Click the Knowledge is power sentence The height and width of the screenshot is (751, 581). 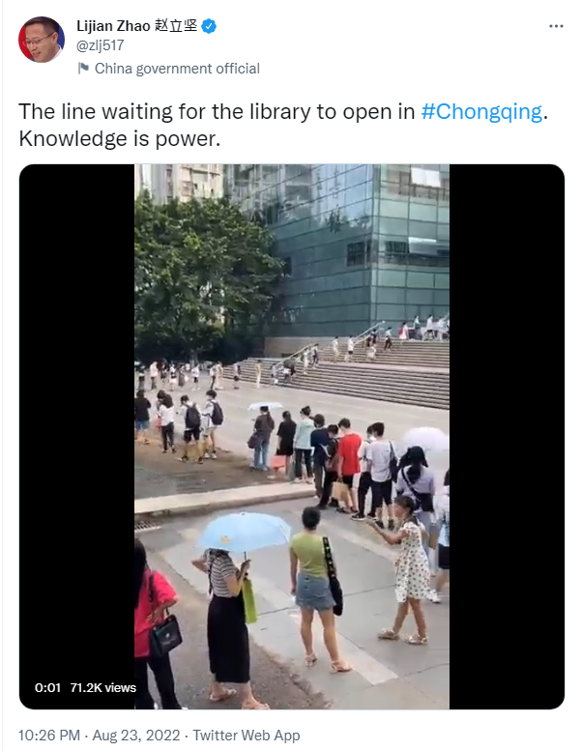coord(119,139)
